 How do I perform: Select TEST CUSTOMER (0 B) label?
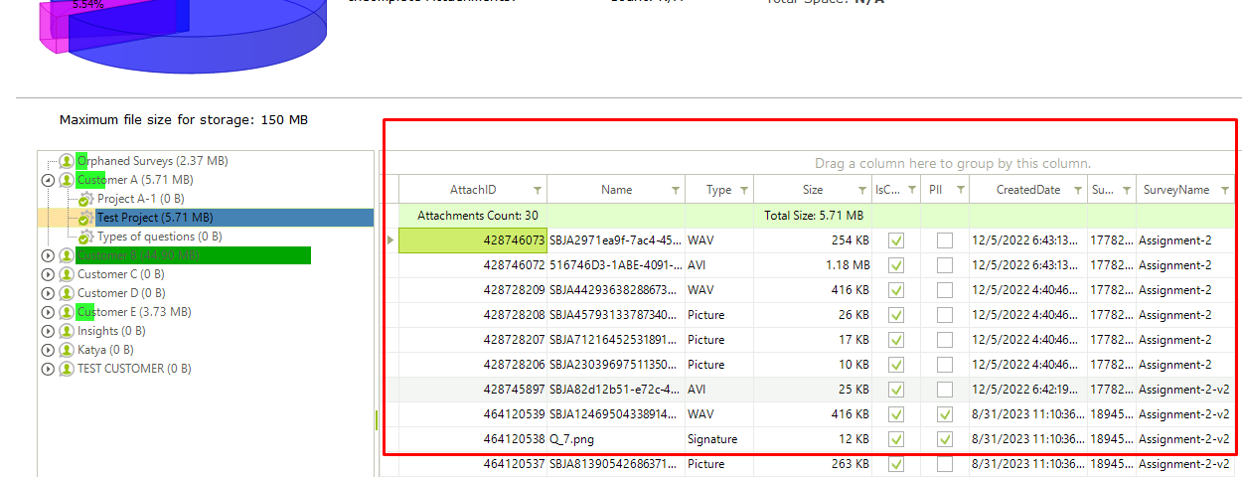tap(134, 369)
